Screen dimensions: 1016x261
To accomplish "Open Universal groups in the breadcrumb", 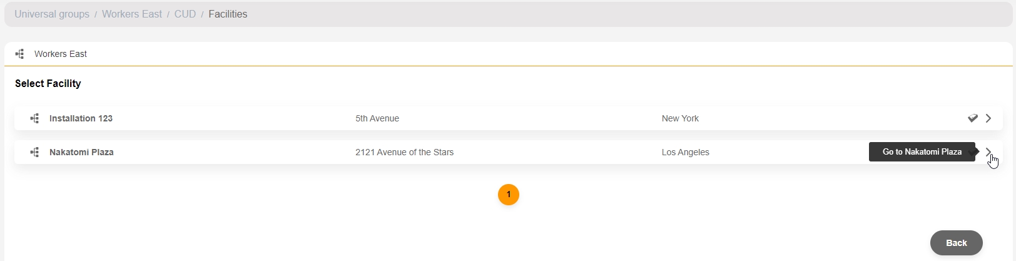I will [x=52, y=14].
